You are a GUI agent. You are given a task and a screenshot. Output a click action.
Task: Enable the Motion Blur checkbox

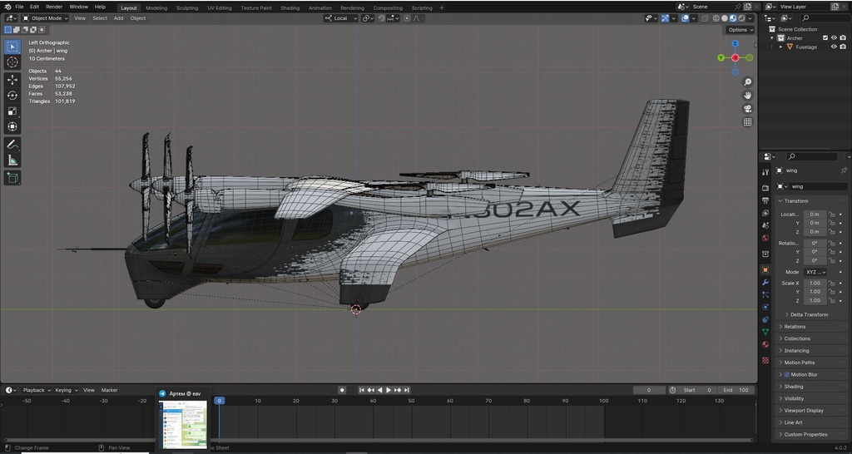click(x=786, y=375)
